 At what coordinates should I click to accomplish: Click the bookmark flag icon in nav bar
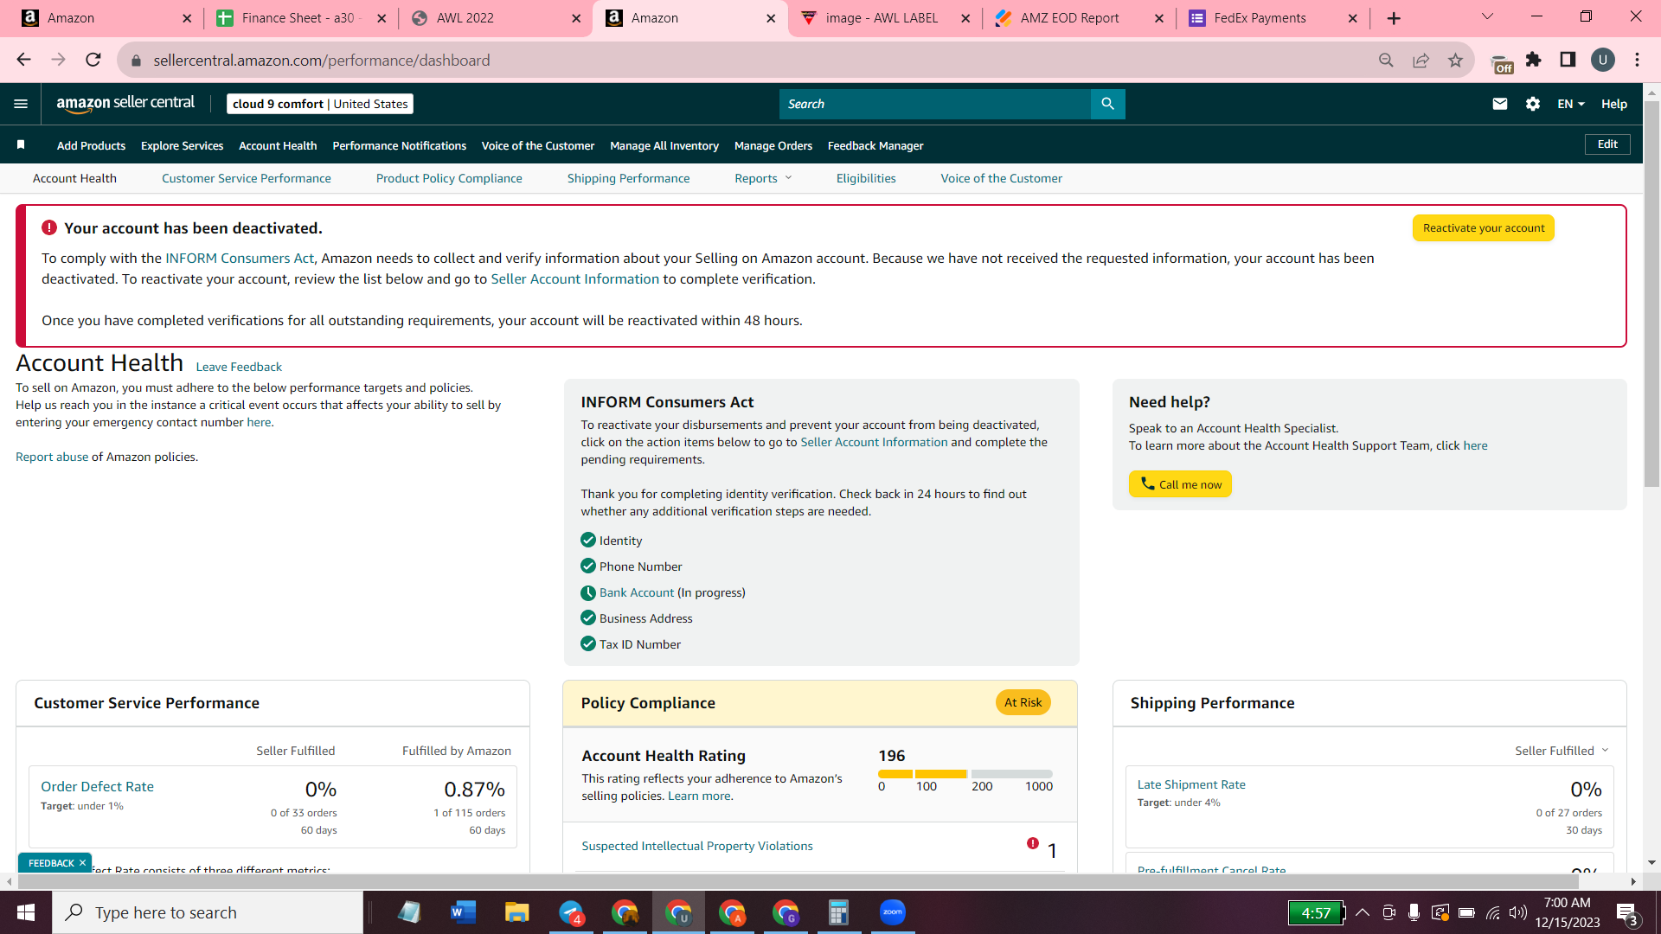[x=21, y=144]
